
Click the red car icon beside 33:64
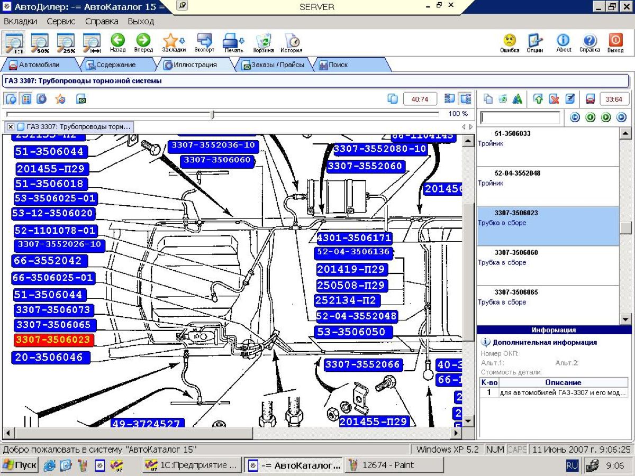pyautogui.click(x=590, y=99)
